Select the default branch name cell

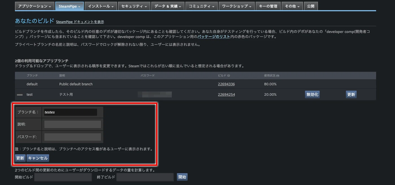(32, 84)
